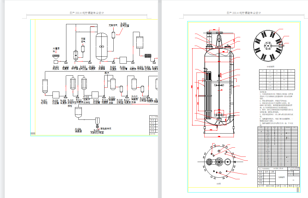The image size is (308, 198).
Task: Click the R-301 liquid storage tank box
Action: tap(123, 60)
